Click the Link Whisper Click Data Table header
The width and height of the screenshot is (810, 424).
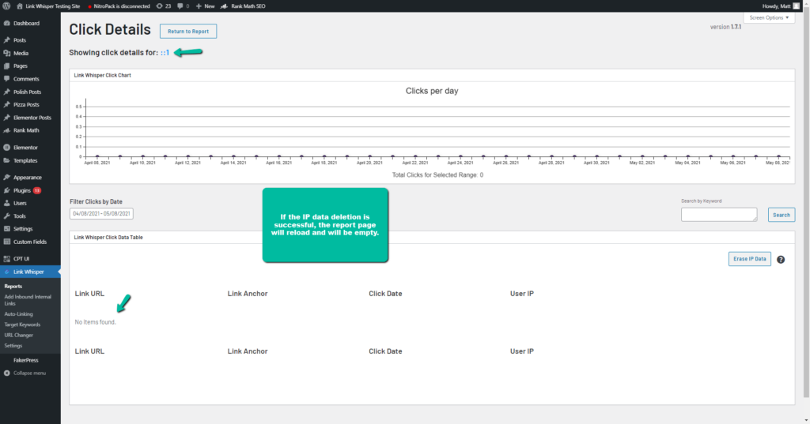click(432, 238)
